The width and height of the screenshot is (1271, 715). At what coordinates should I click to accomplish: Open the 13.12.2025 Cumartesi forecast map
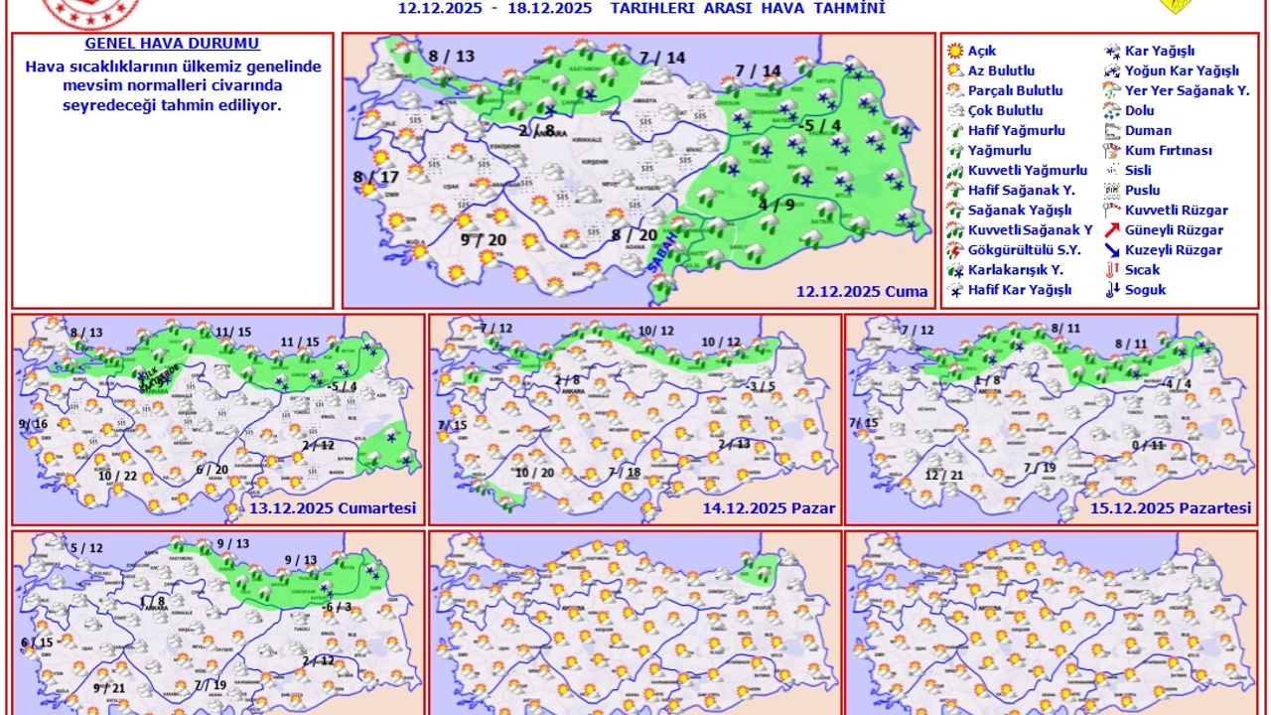(217, 419)
